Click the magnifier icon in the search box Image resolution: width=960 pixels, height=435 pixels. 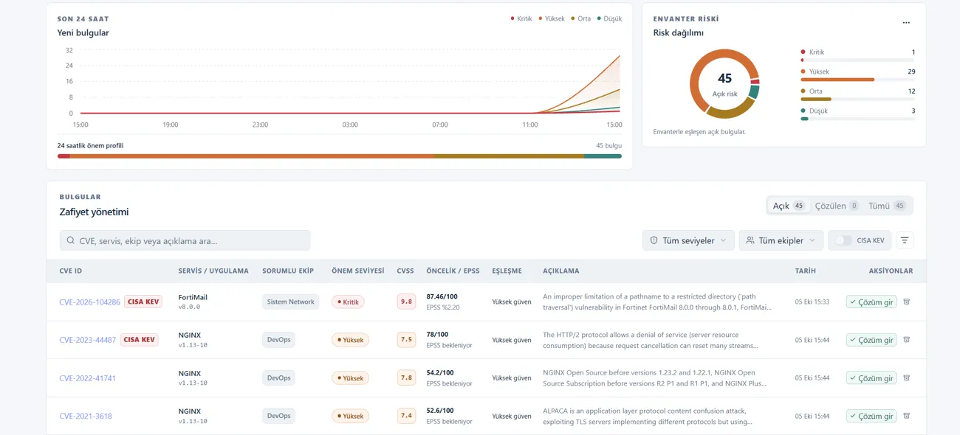tap(70, 240)
